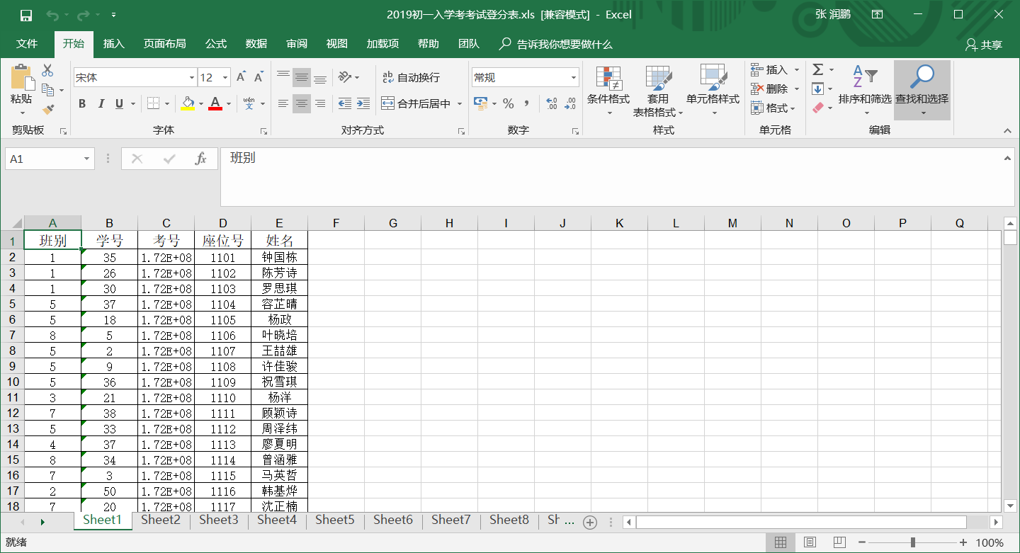Toggle Wrap Text (自动换行)
The width and height of the screenshot is (1020, 553).
pos(411,77)
